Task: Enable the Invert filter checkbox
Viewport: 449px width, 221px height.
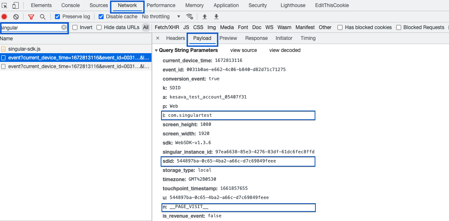Action: coord(75,27)
